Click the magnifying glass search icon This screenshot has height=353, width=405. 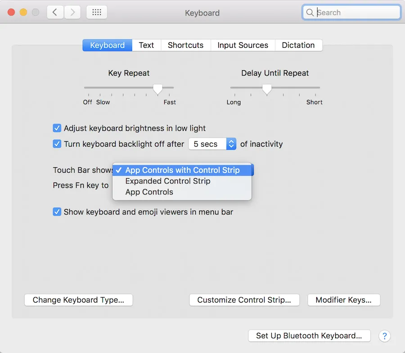tap(310, 13)
